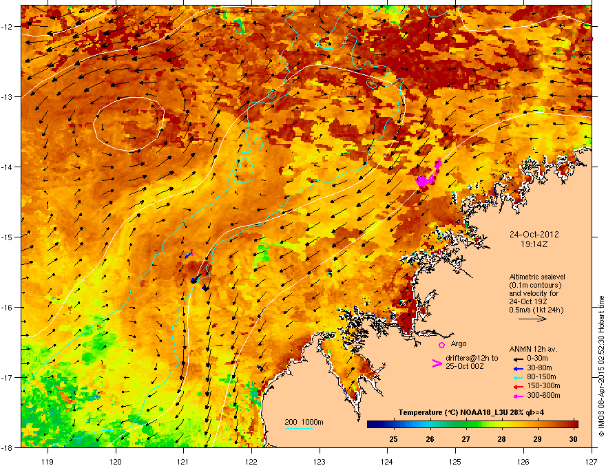Click the longitude axis label 119
Image resolution: width=606 pixels, height=468 pixels.
point(48,461)
